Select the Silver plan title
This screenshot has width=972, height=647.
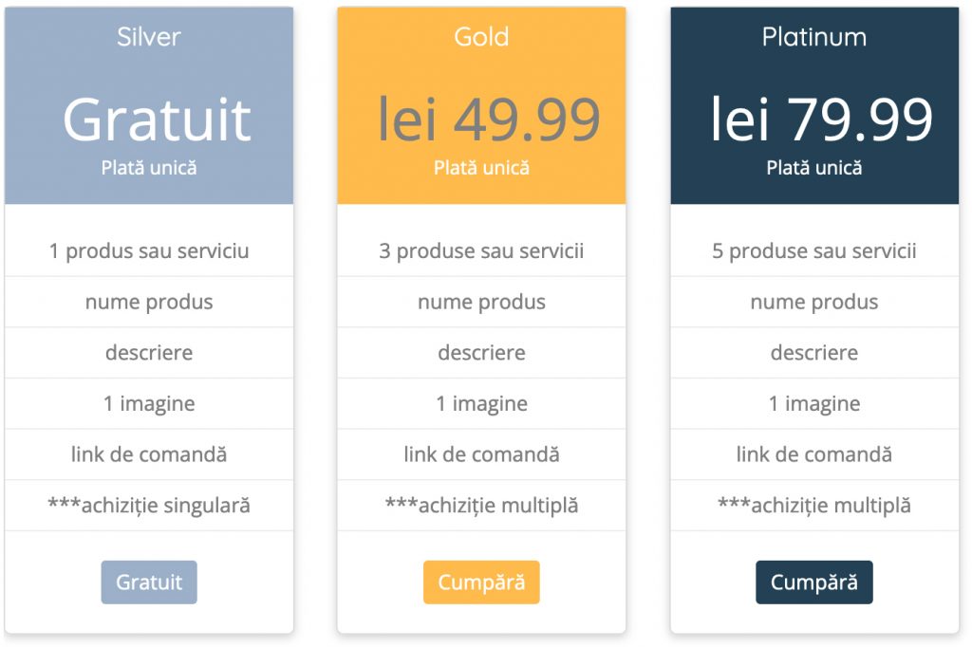coord(149,37)
